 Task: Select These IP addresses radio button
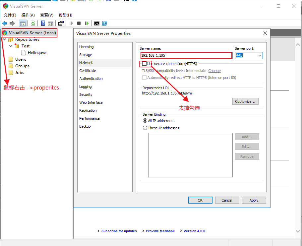145,128
